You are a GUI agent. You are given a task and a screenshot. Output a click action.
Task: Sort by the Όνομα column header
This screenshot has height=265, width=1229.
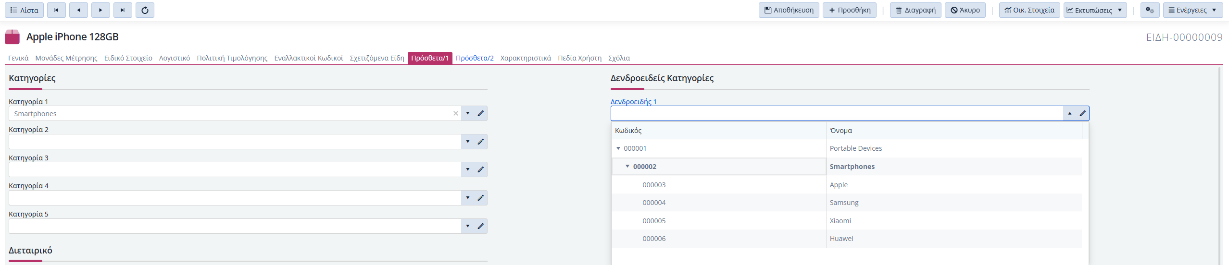click(x=954, y=131)
